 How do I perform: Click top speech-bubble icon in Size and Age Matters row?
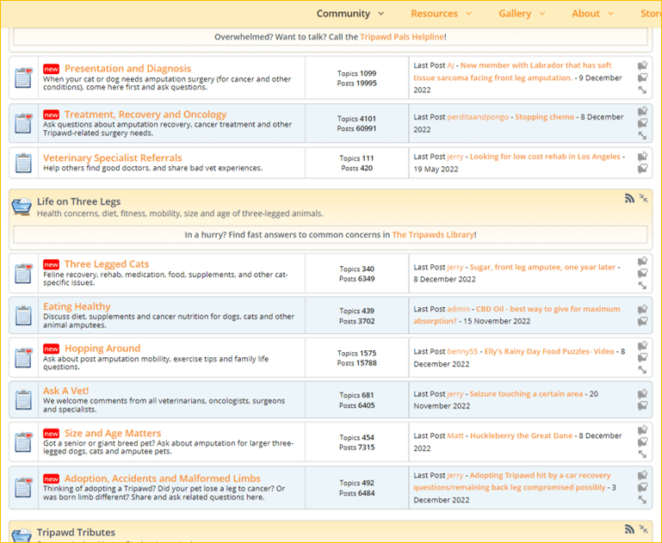coord(642,430)
